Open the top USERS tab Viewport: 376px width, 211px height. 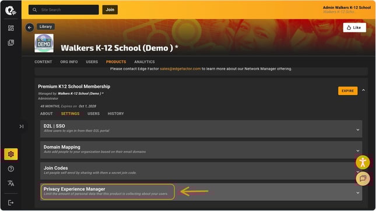pos(92,62)
